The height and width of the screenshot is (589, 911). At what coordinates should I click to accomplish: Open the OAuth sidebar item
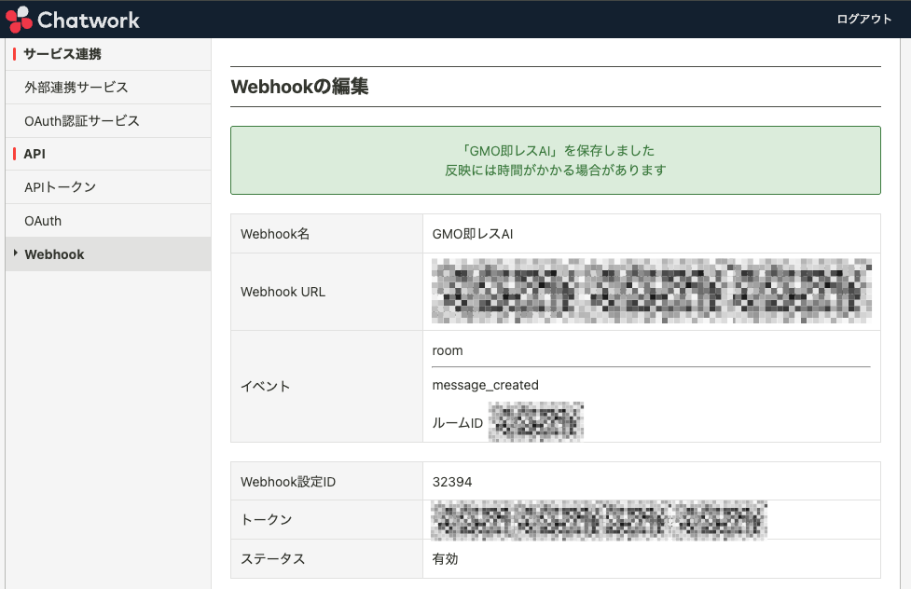[x=43, y=221]
